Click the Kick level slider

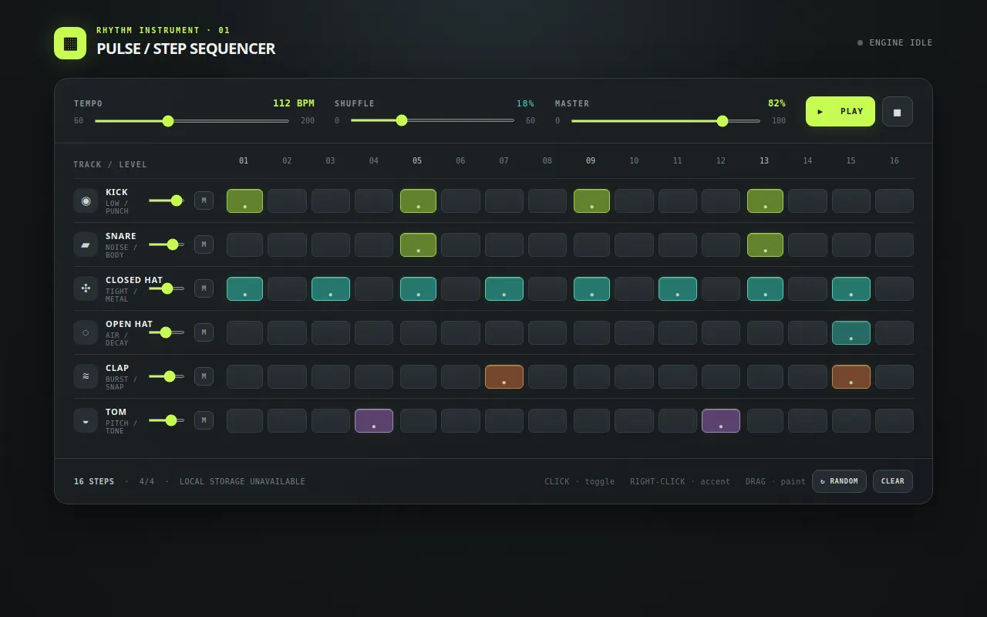coord(167,201)
